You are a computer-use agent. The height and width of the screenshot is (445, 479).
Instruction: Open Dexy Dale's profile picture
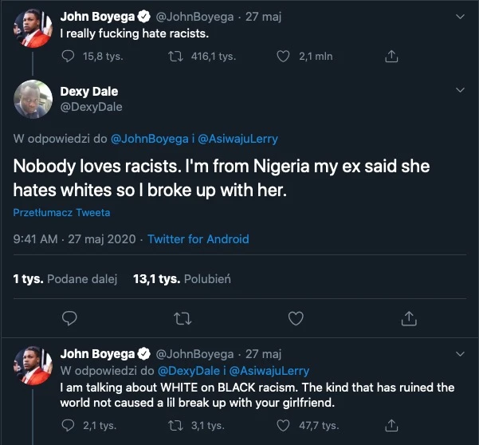(33, 99)
